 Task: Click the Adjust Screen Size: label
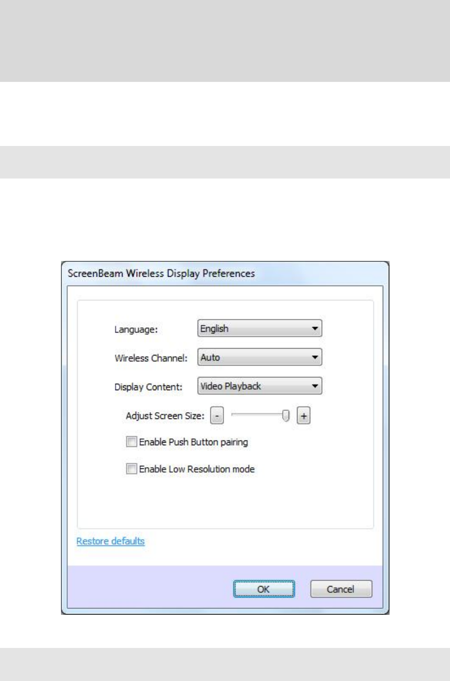tap(166, 415)
